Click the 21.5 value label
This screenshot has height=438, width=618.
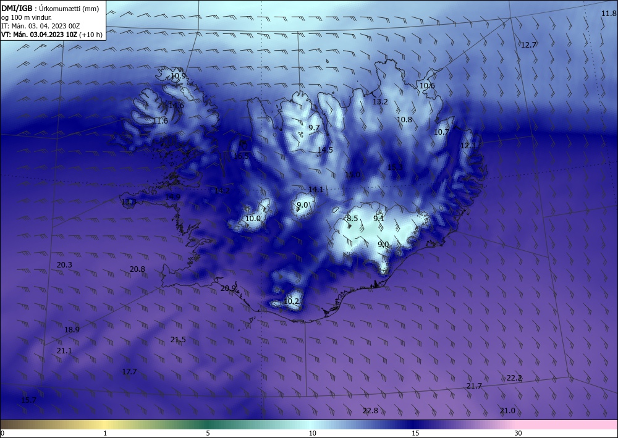point(178,340)
